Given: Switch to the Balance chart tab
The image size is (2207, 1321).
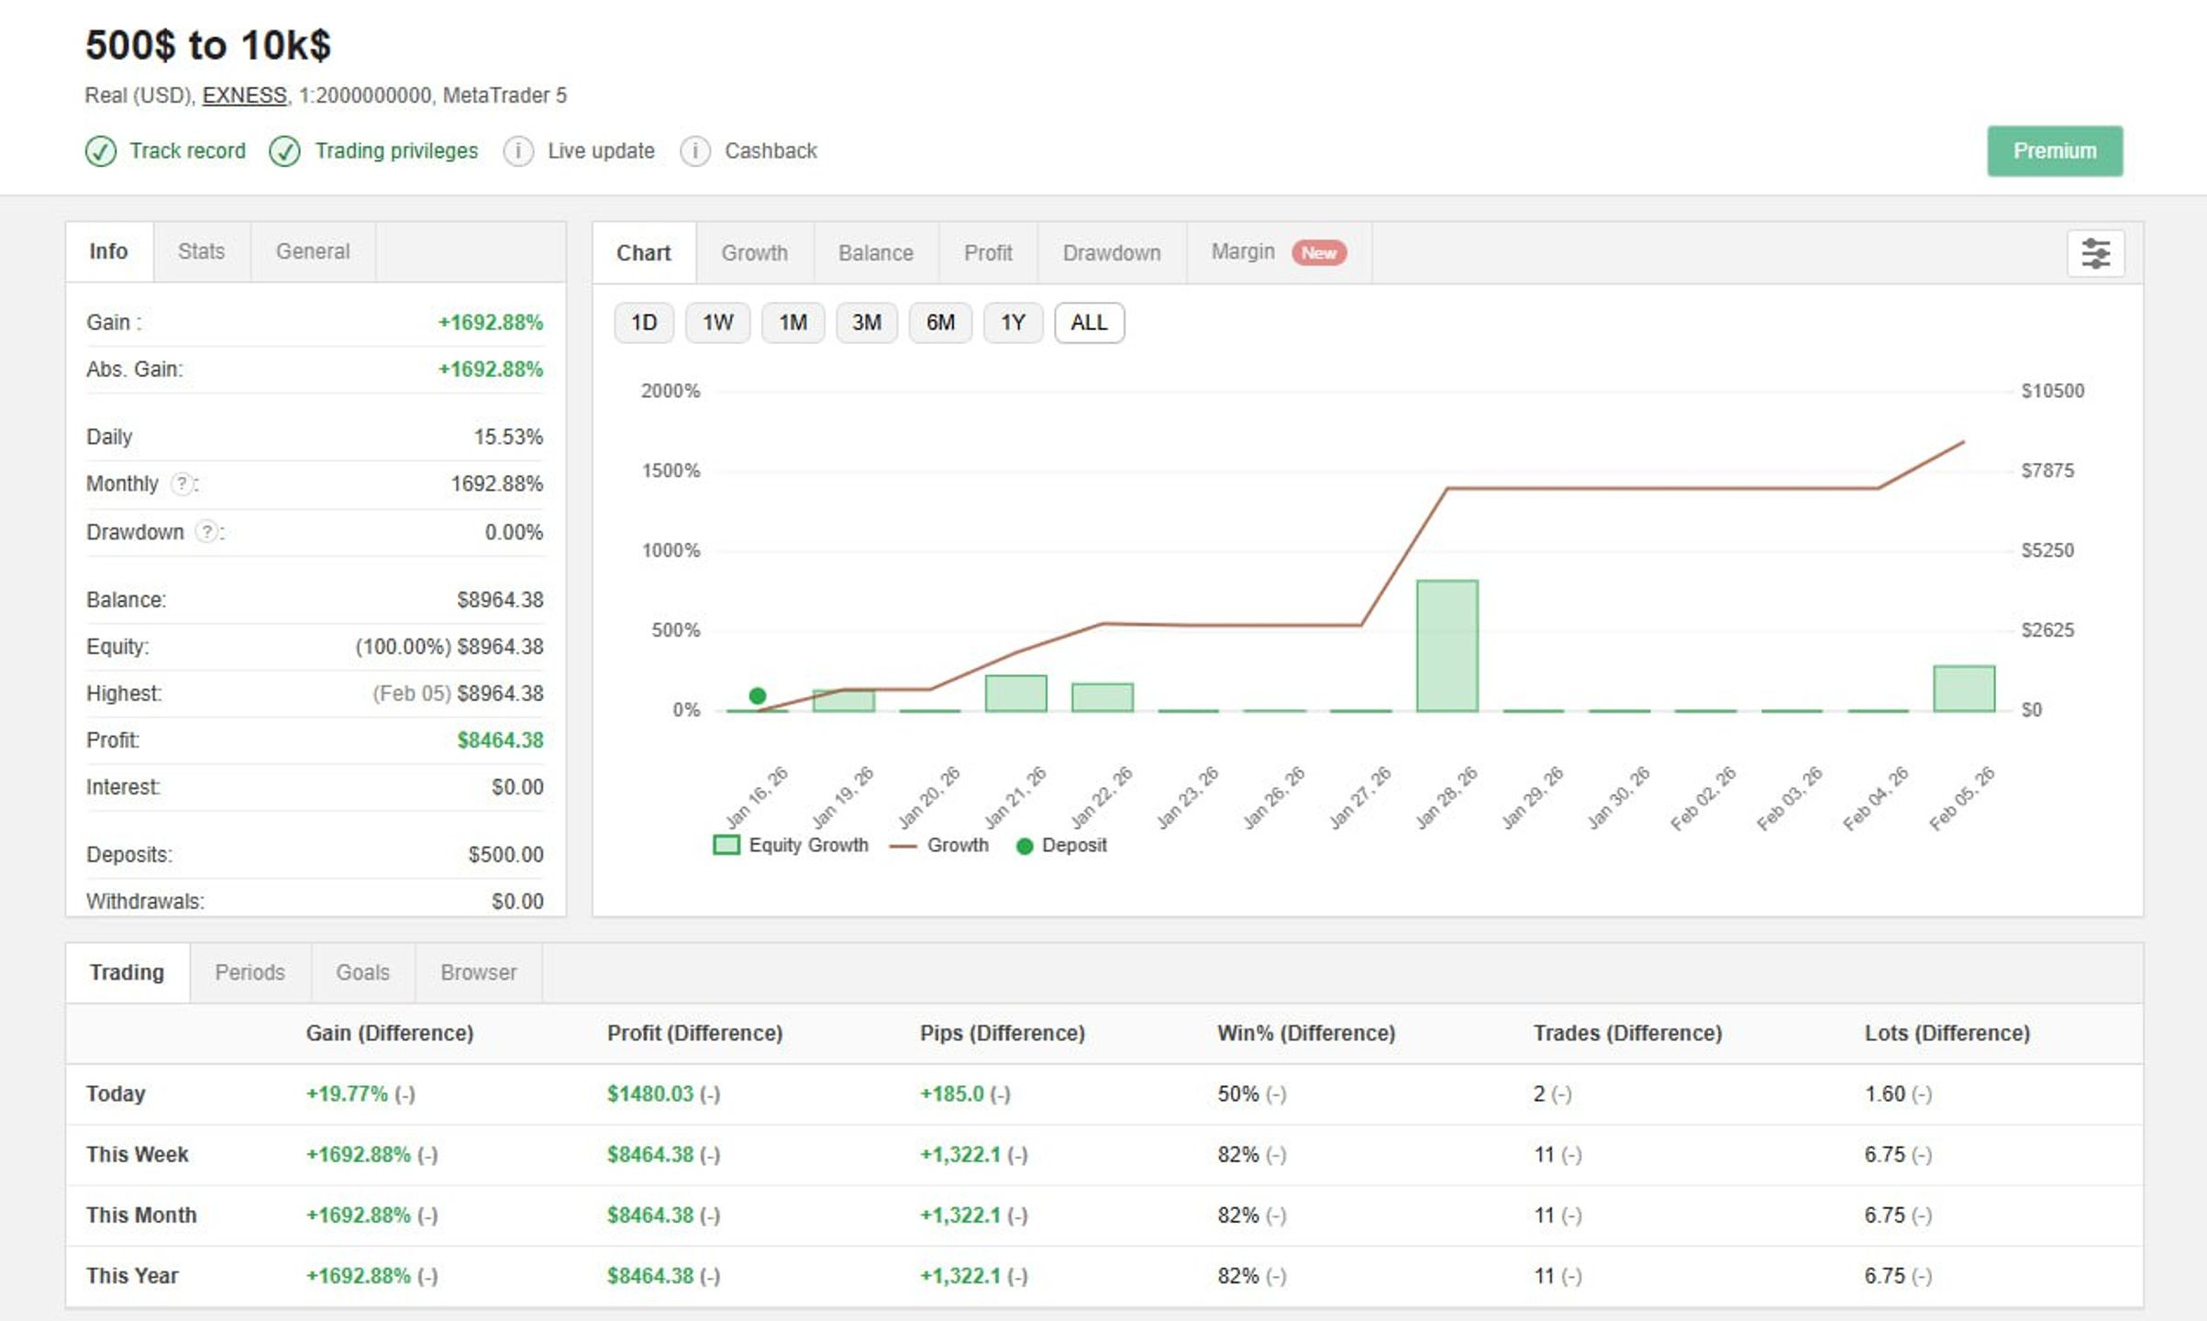Looking at the screenshot, I should click(876, 253).
